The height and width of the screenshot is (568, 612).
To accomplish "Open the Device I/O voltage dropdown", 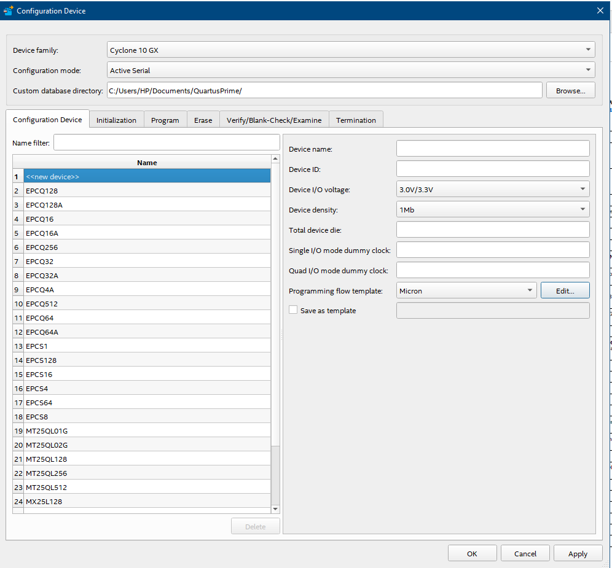I will (x=493, y=189).
